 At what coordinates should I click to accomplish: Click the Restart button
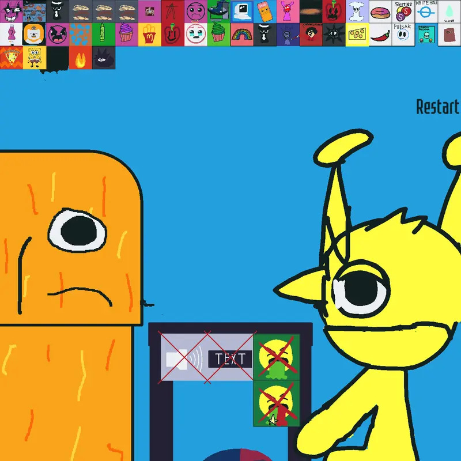[438, 107]
